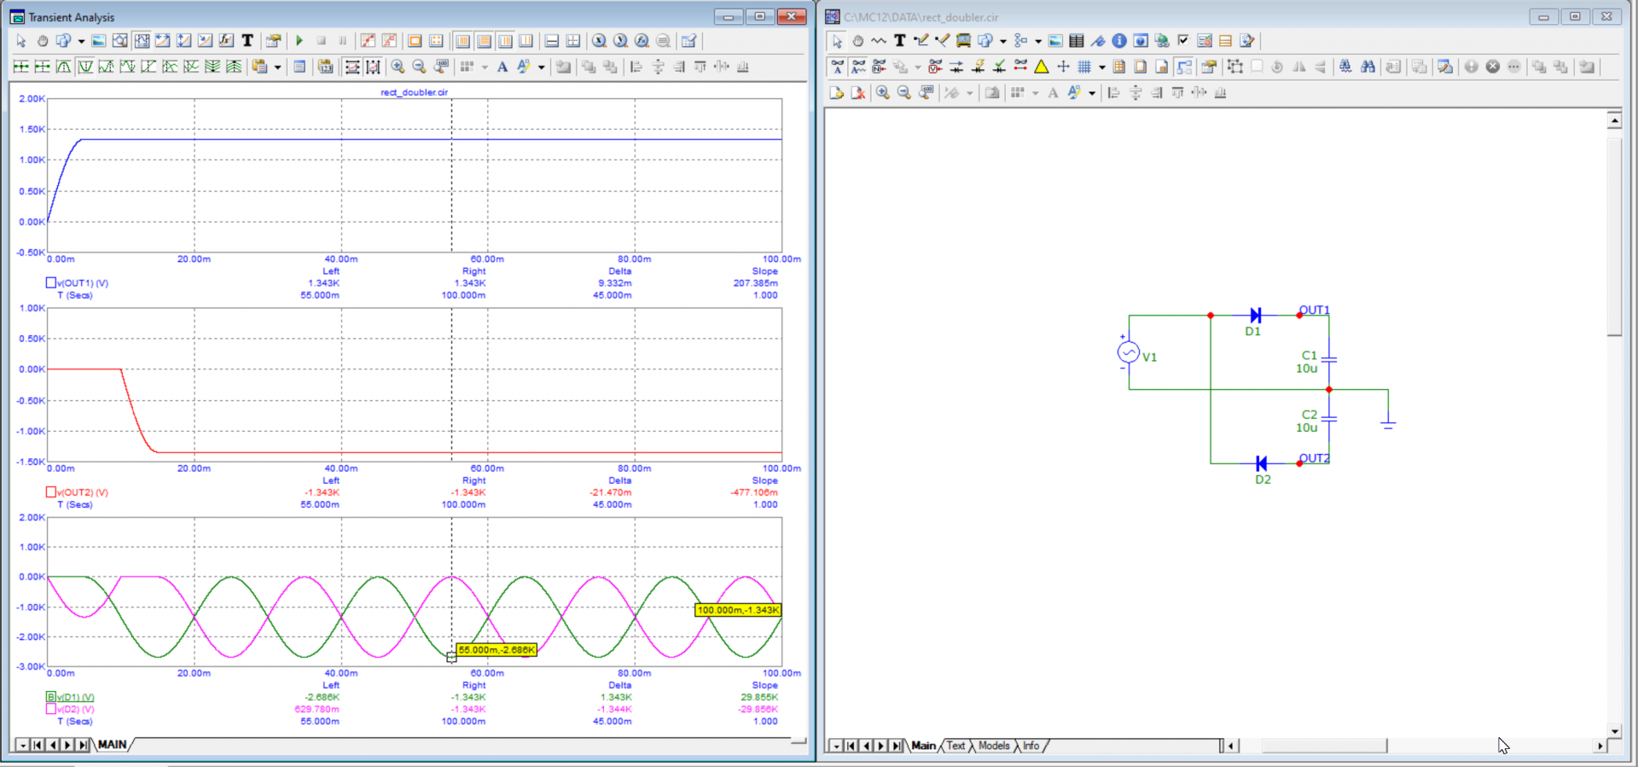1638x767 pixels.
Task: Jump cursor to next Valley
Action: tap(85, 67)
